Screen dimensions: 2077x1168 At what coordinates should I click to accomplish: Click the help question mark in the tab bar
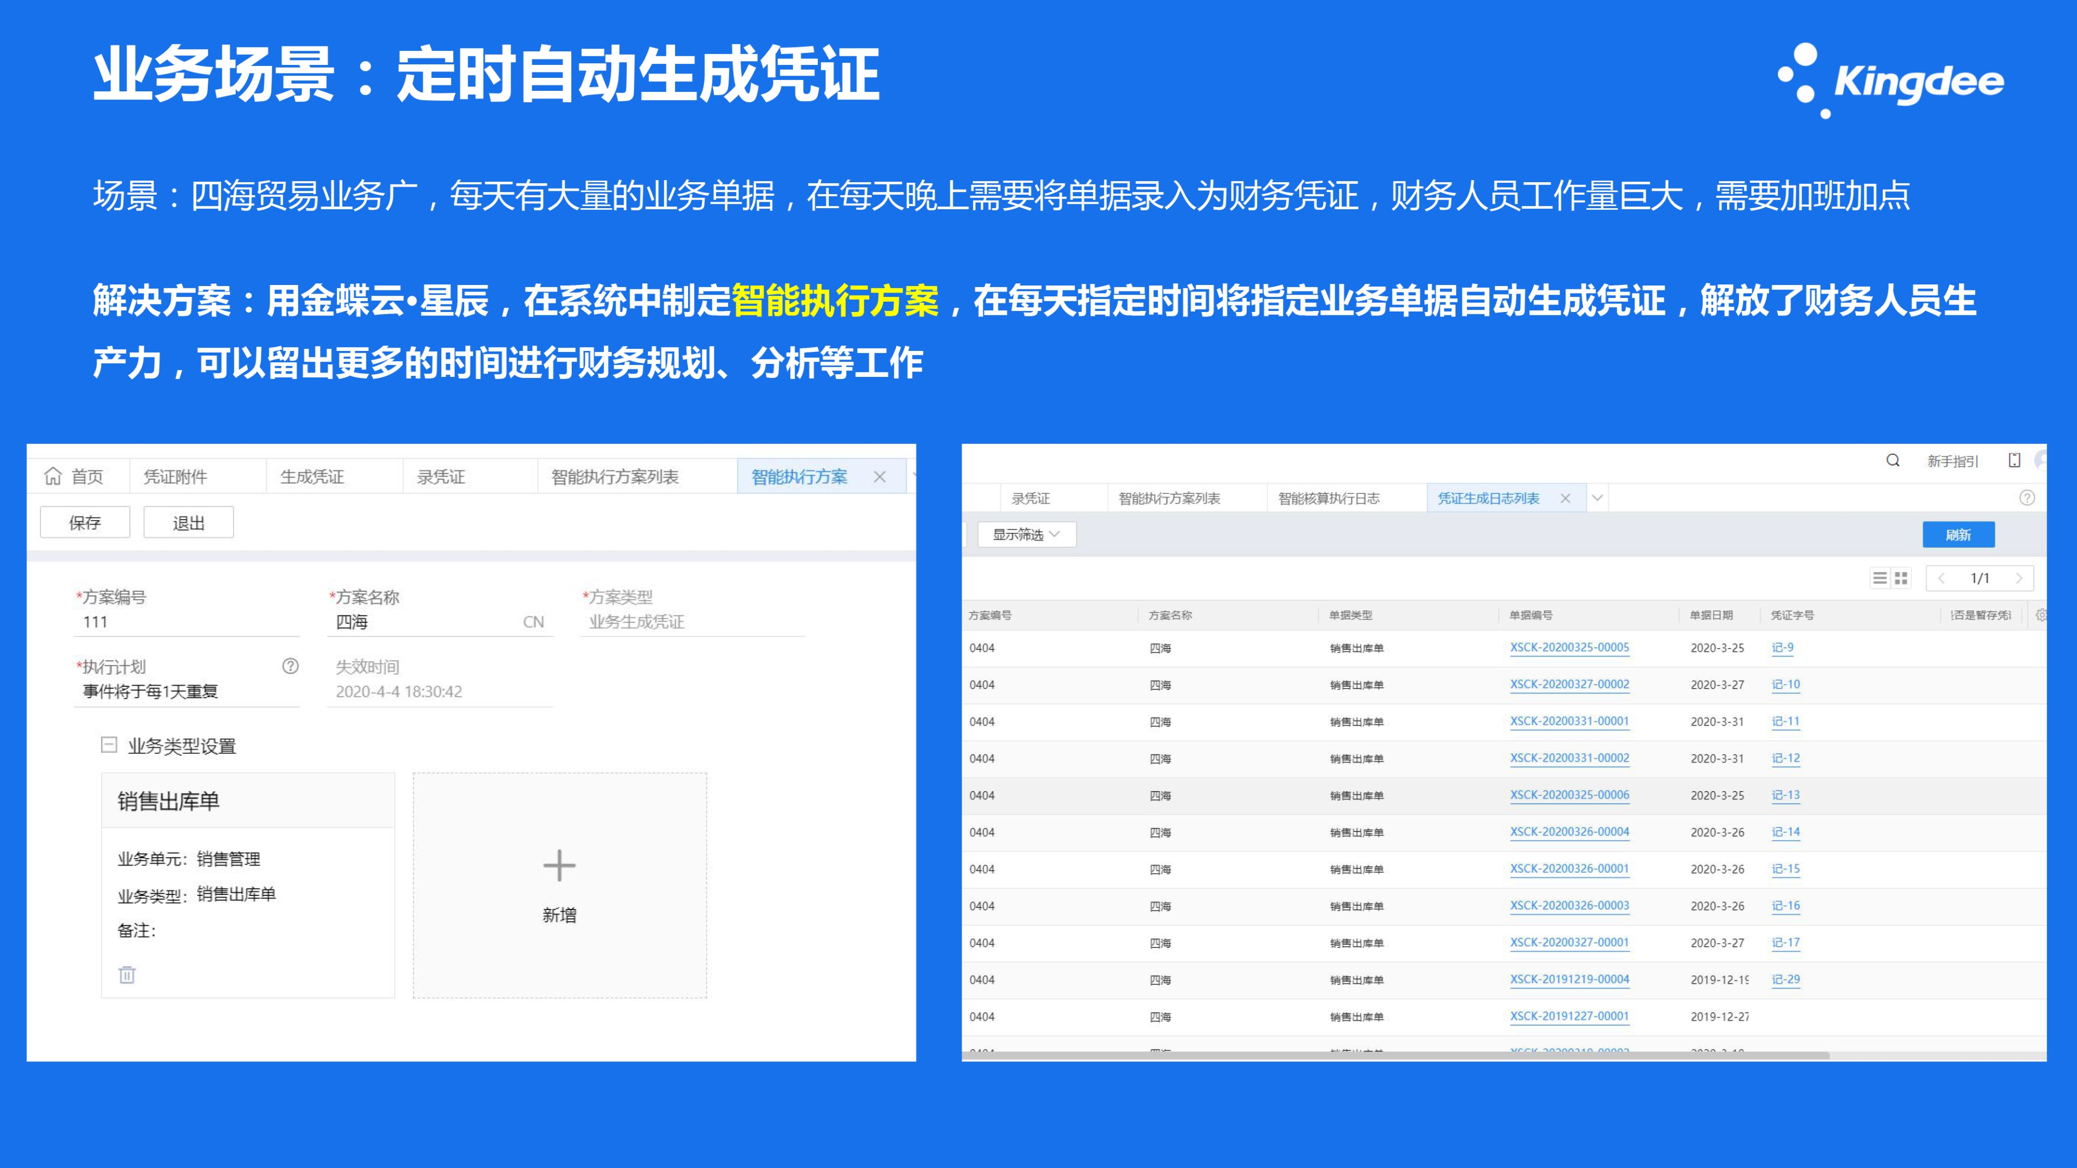coord(2026,498)
